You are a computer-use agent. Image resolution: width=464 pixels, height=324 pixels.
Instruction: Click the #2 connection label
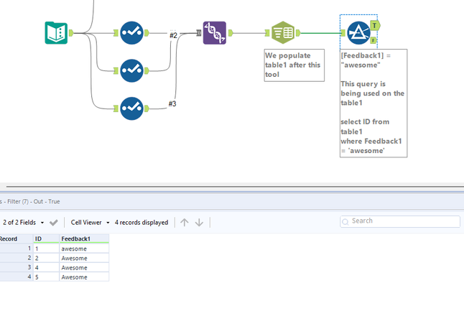(173, 35)
